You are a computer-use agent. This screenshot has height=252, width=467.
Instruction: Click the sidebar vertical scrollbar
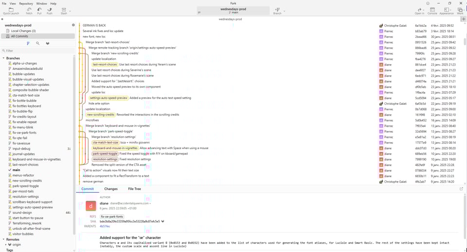tap(74, 144)
